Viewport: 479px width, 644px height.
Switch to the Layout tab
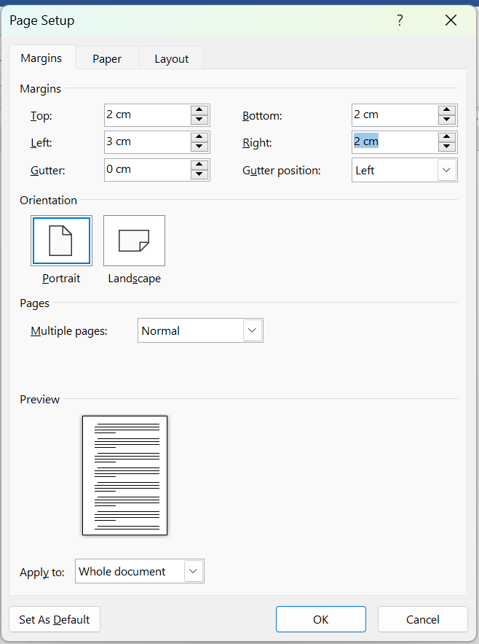(x=171, y=59)
